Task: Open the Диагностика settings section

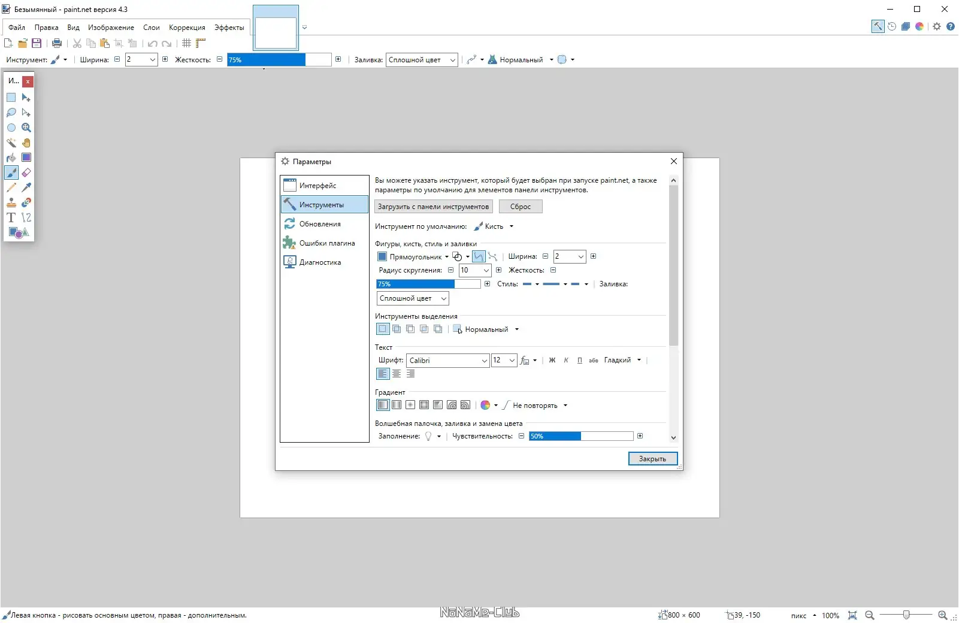Action: 325,262
